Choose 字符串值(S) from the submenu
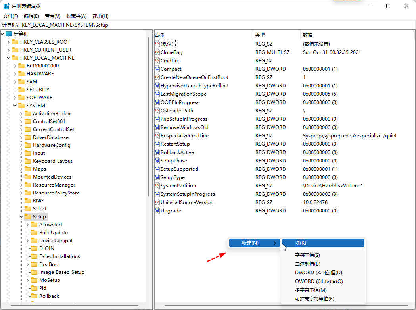The width and height of the screenshot is (416, 310). pos(323,255)
